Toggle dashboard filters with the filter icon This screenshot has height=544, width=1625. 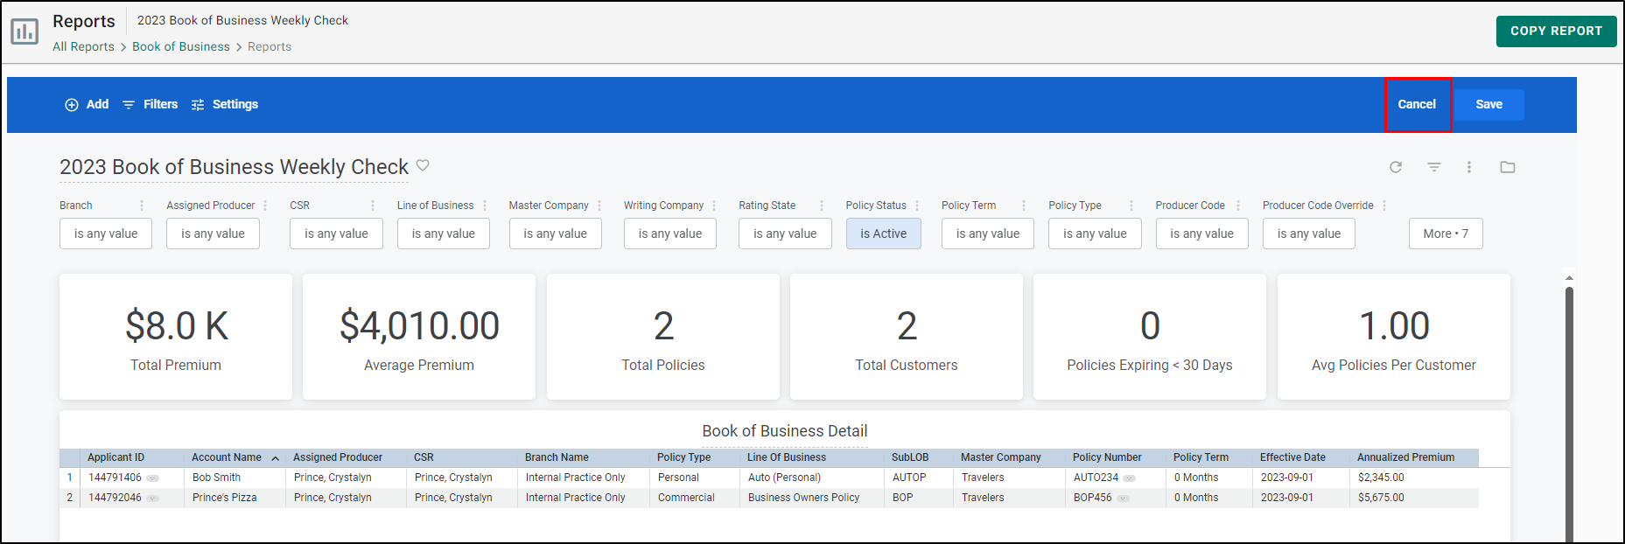(1434, 167)
